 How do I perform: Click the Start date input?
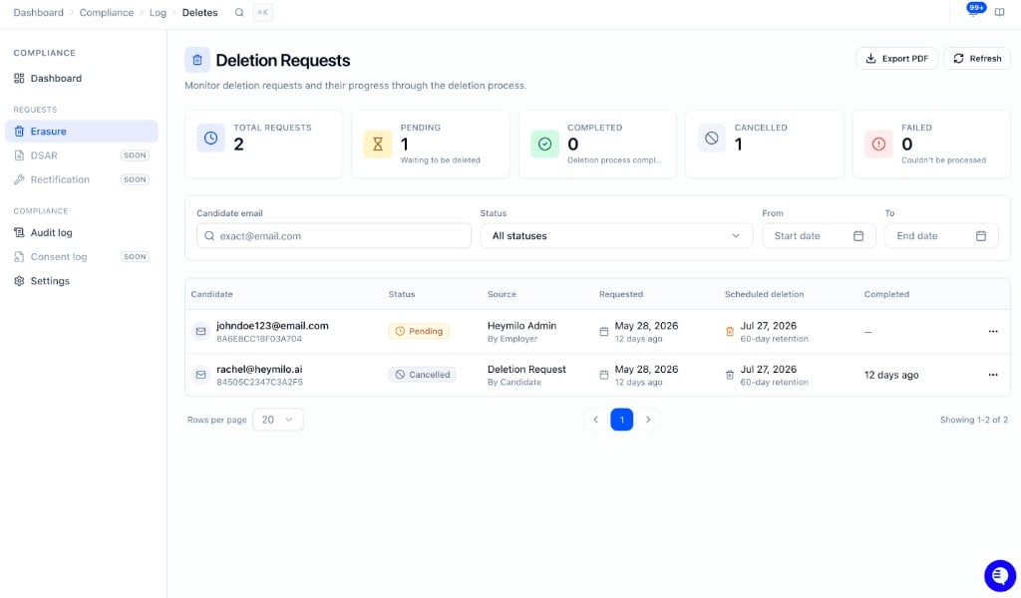819,235
